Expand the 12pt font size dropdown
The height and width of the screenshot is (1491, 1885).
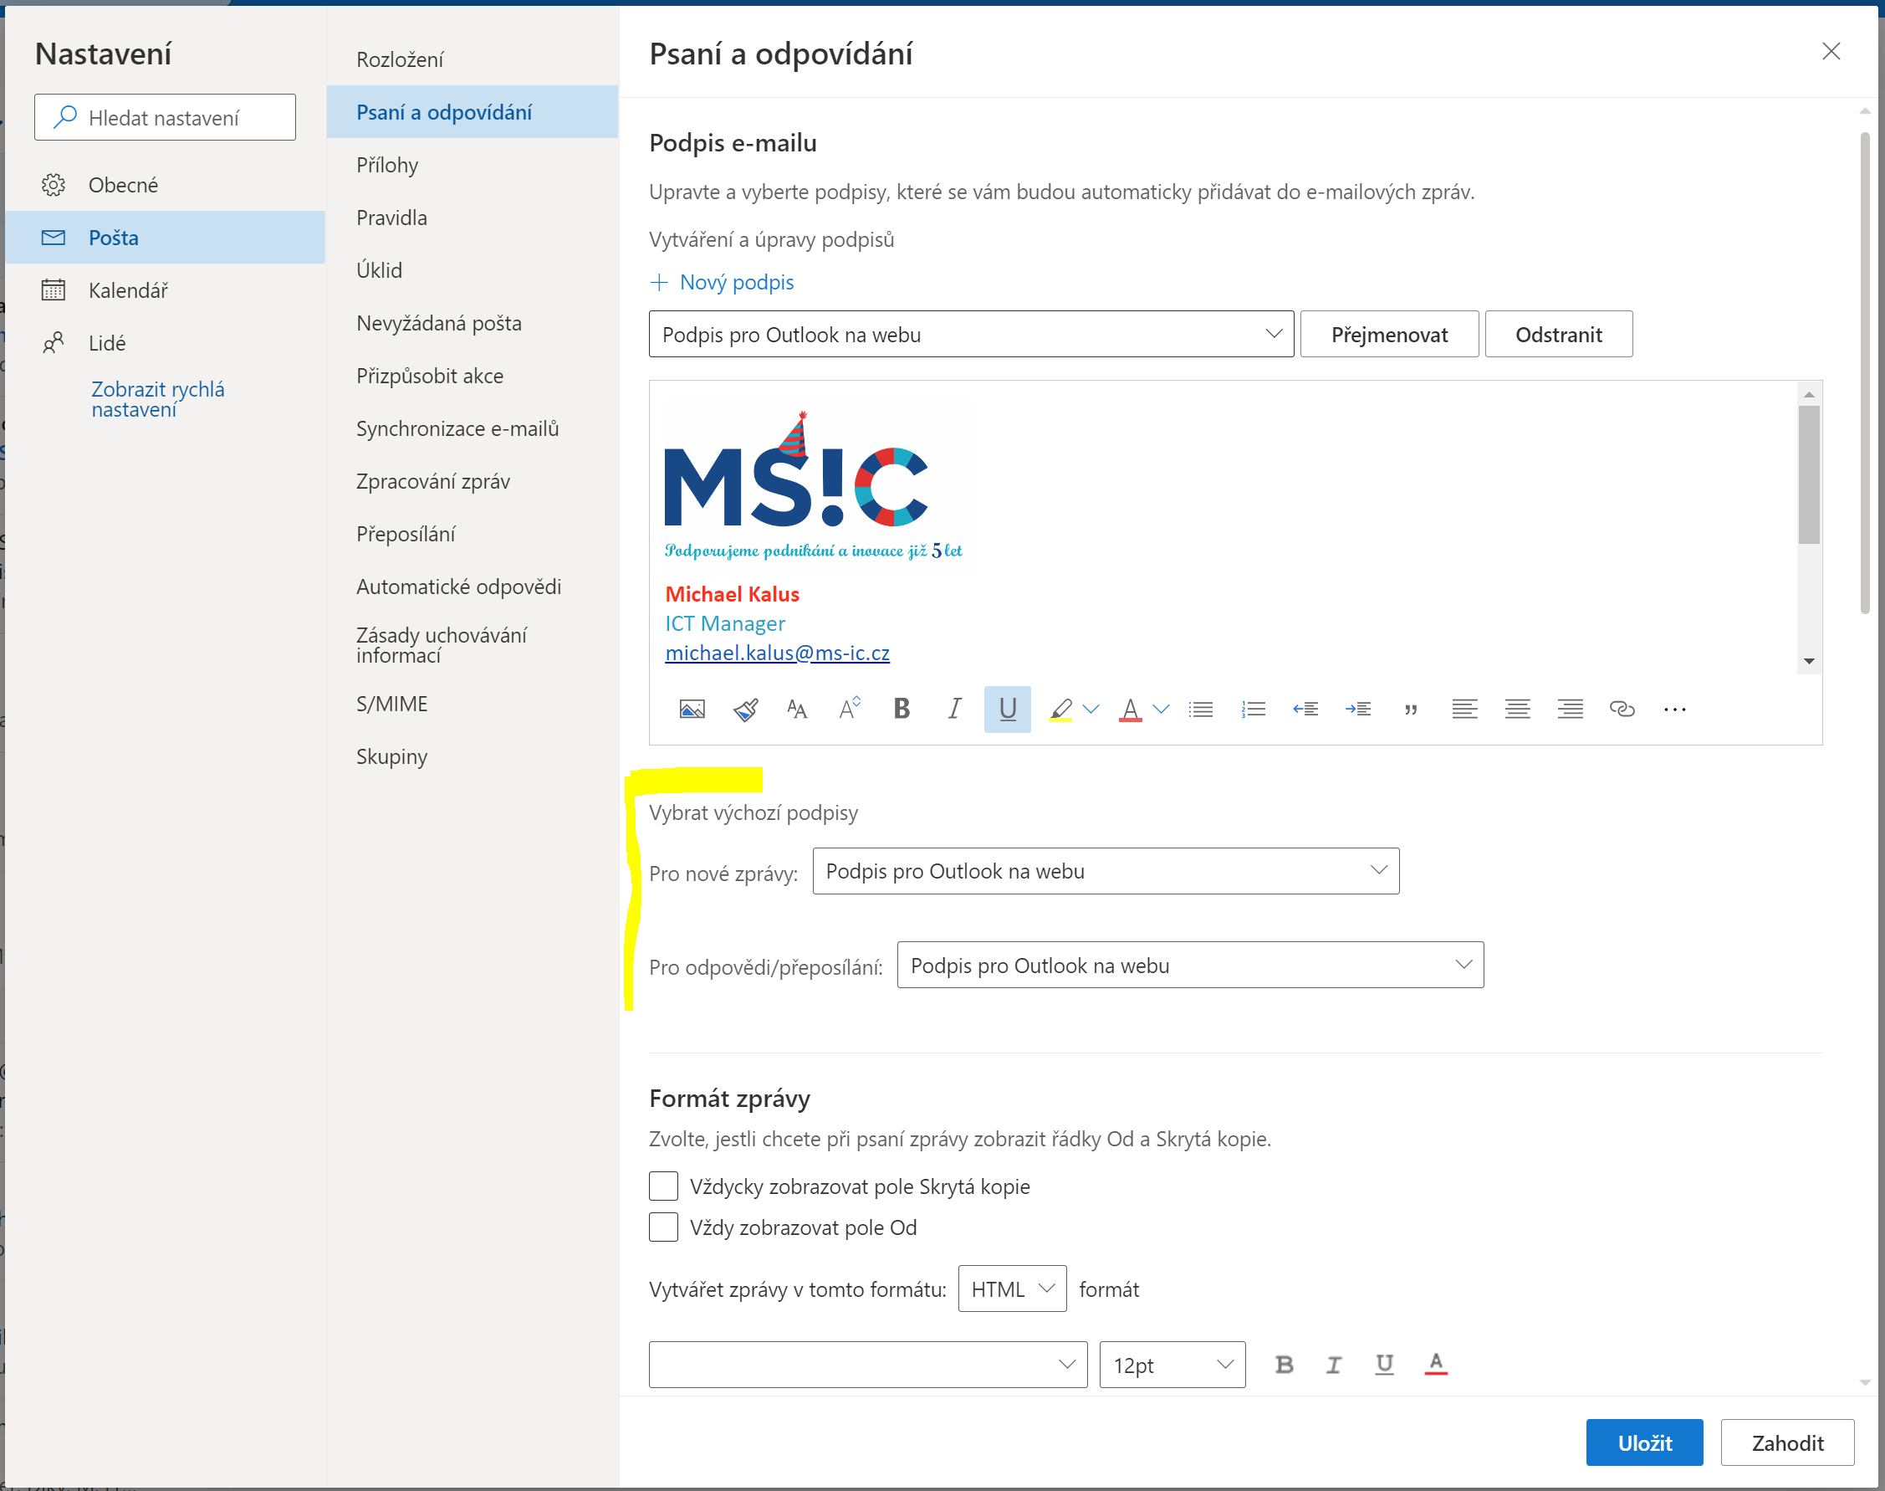[1172, 1365]
